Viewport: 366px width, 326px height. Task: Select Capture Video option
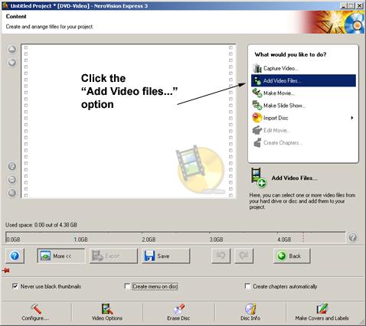281,68
